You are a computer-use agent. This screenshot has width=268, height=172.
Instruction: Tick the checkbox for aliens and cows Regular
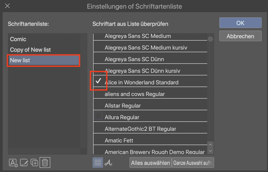coord(98,94)
